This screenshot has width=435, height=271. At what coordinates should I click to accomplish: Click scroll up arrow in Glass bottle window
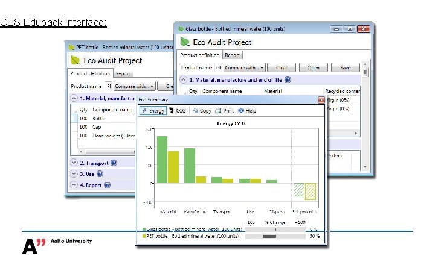[365, 64]
